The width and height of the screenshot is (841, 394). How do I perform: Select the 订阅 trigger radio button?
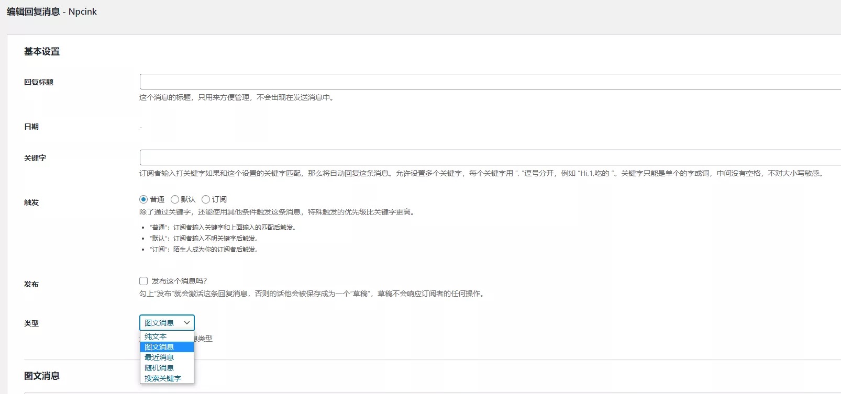[x=206, y=199]
